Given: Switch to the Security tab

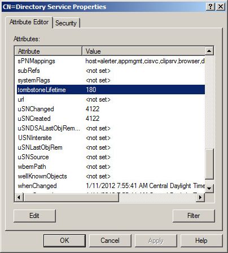Looking at the screenshot, I should pyautogui.click(x=66, y=23).
